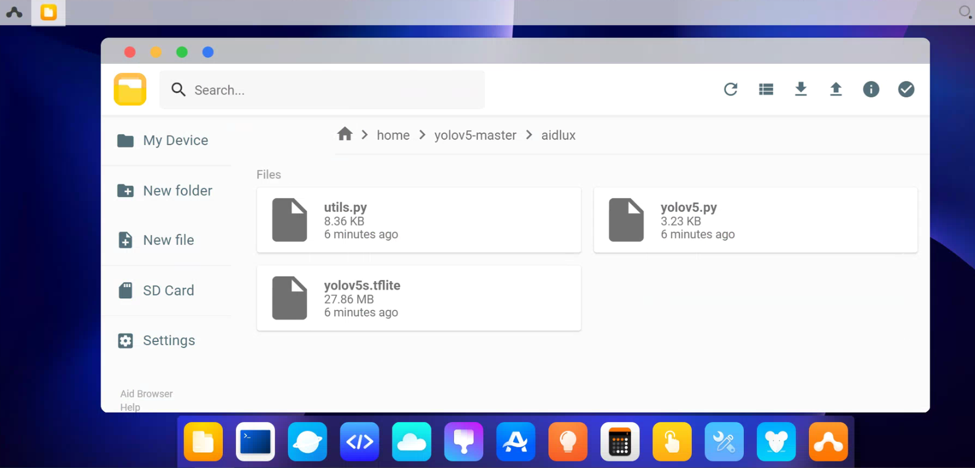Open the Help link

point(130,407)
